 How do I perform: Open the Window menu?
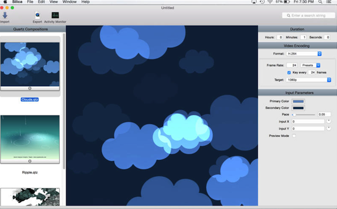click(70, 2)
